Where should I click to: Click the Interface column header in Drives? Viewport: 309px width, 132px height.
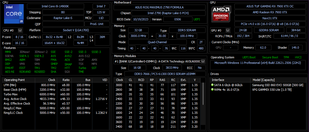(x=230, y=80)
